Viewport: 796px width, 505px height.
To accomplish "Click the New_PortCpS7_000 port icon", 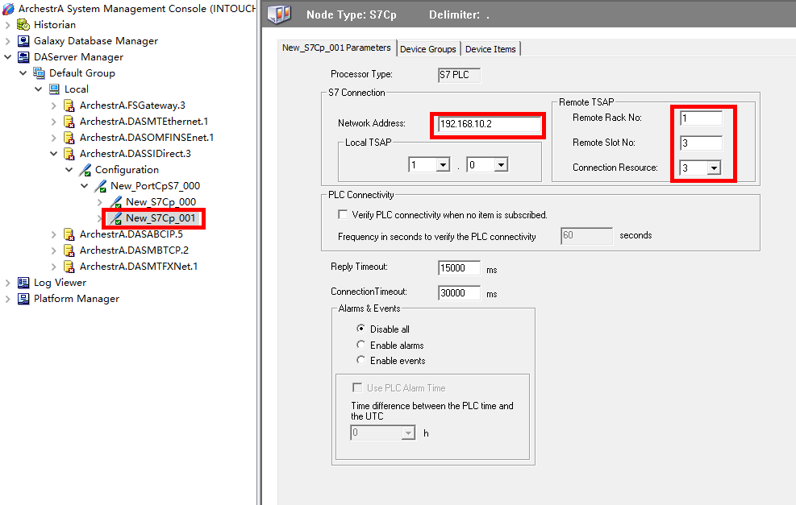I will [101, 186].
